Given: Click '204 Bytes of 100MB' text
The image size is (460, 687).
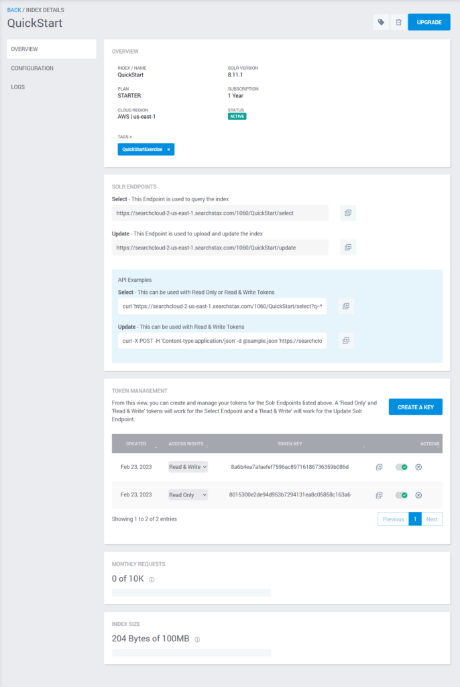Looking at the screenshot, I should pyautogui.click(x=150, y=639).
